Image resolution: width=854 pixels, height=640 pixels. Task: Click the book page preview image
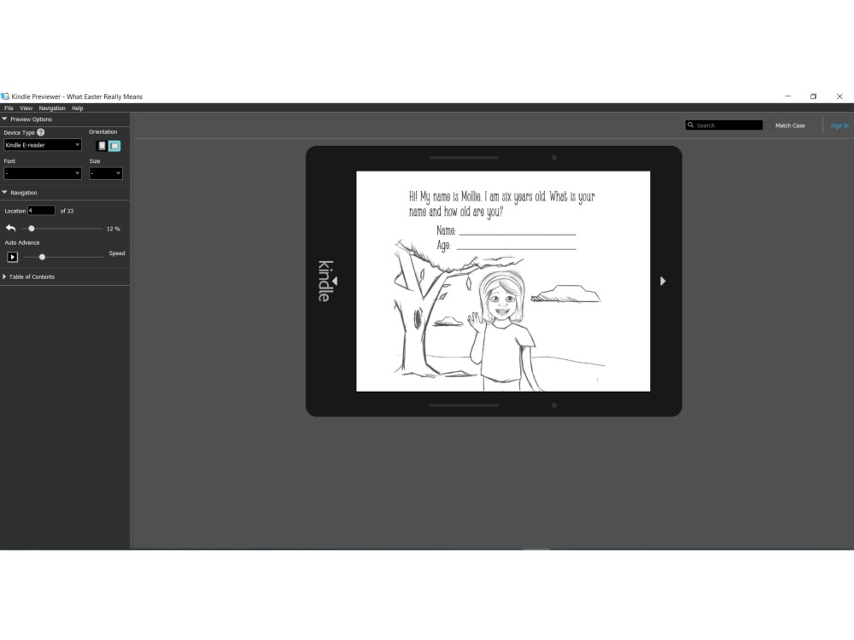503,282
